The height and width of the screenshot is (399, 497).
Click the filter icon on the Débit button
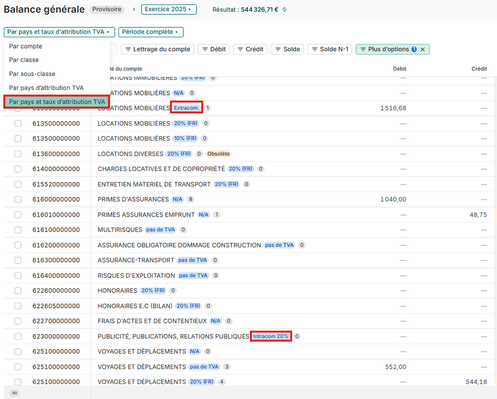tap(204, 49)
